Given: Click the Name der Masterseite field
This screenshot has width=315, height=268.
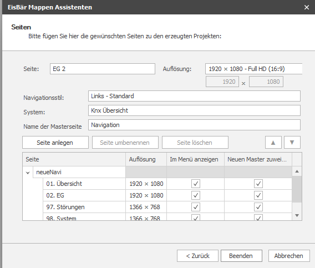Looking at the screenshot, I should pyautogui.click(x=194, y=125).
